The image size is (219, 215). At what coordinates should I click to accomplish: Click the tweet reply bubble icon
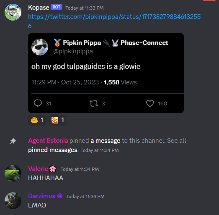pyautogui.click(x=38, y=103)
